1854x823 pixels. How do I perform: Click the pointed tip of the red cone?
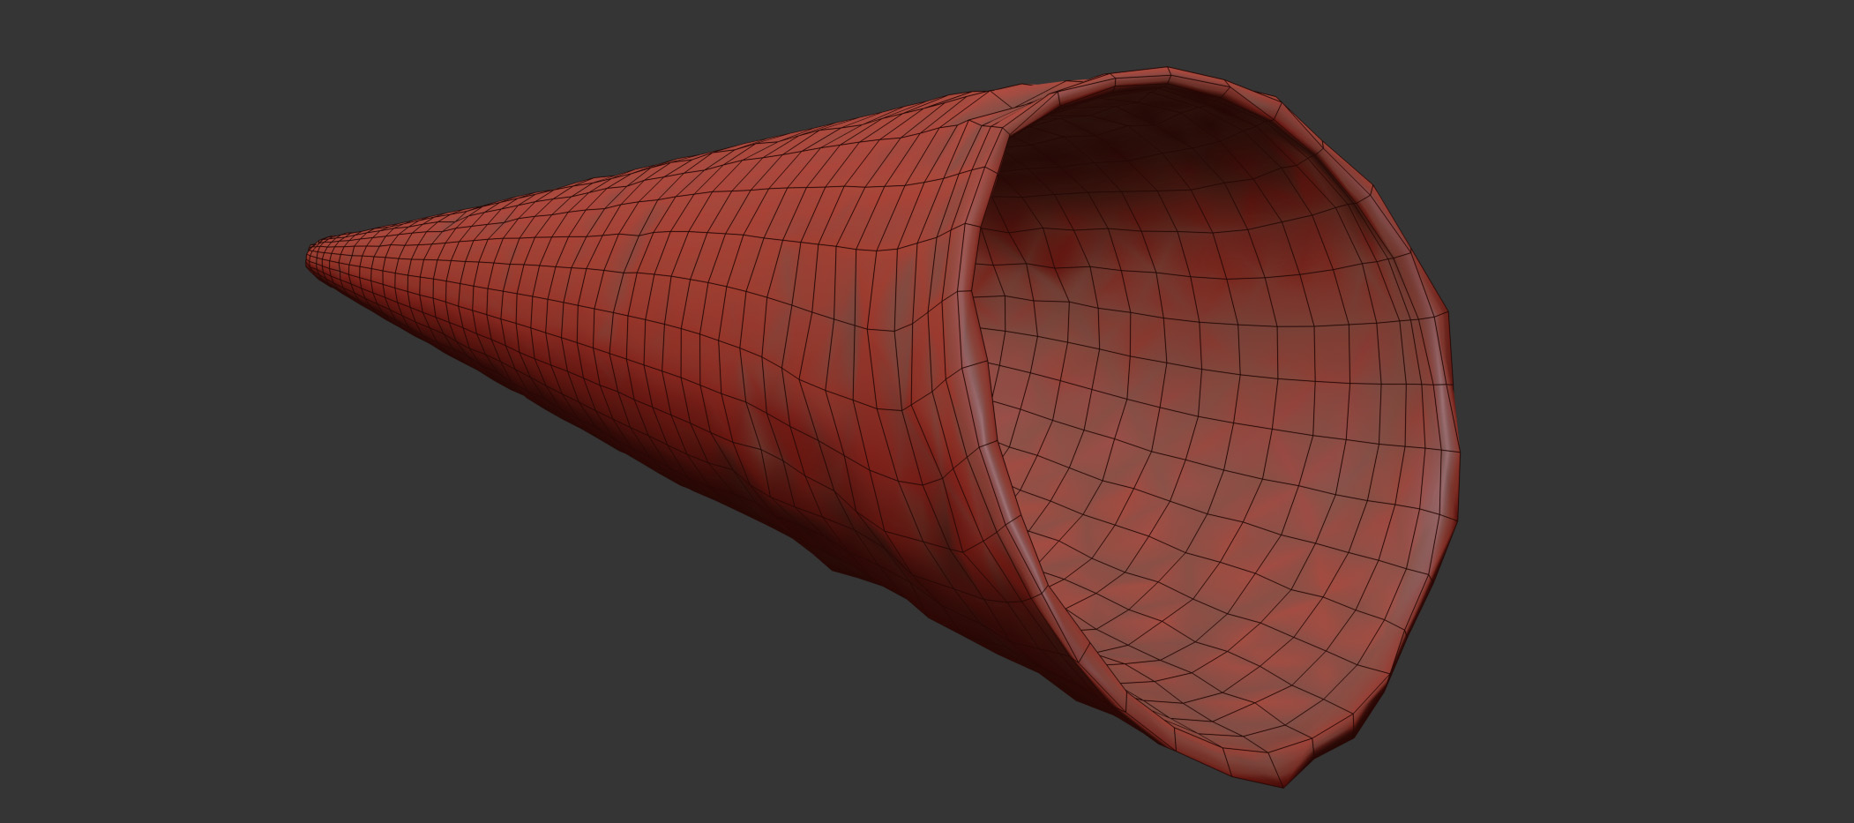point(310,258)
